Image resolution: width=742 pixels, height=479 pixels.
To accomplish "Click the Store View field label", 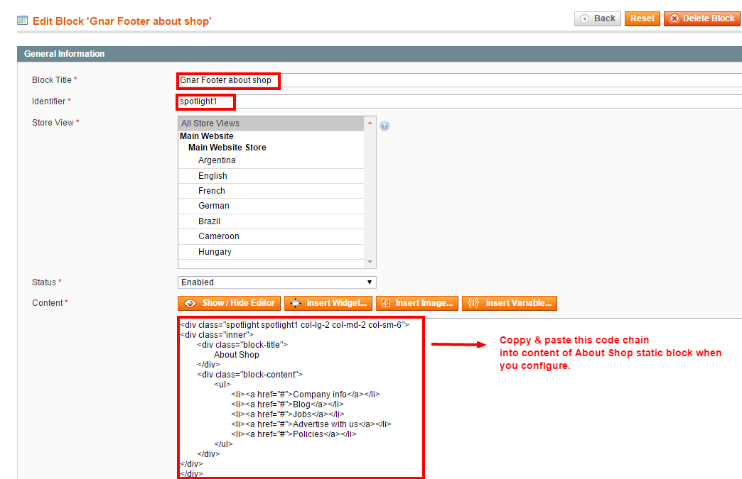I will pos(55,123).
